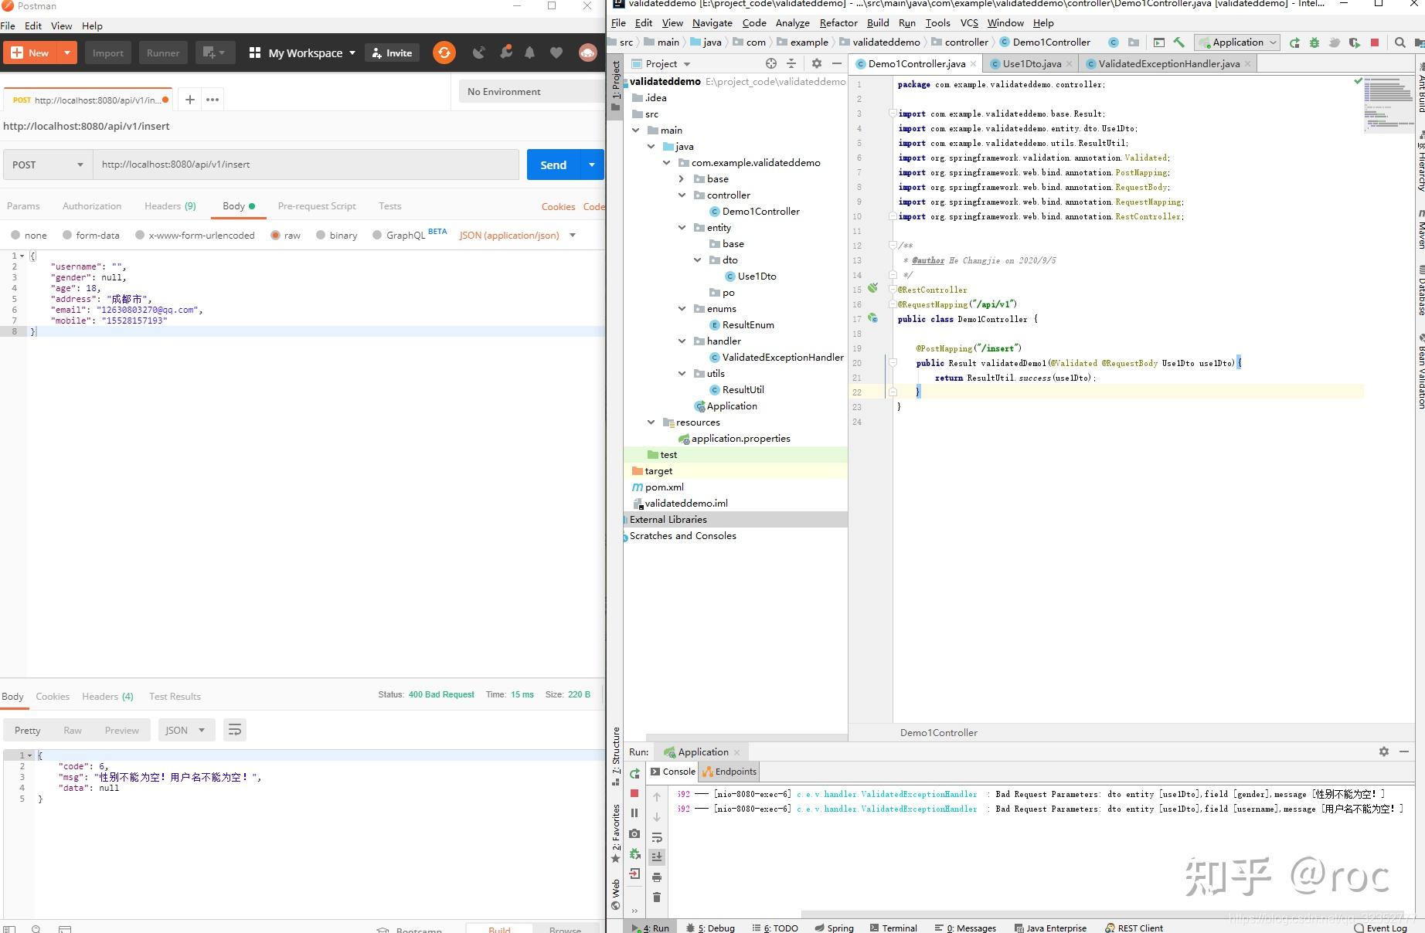Screen dimensions: 1425x933
Task: Open the Run panel settings gear
Action: click(x=1383, y=751)
